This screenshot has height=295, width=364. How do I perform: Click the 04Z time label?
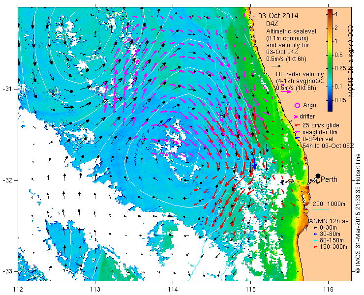[272, 24]
